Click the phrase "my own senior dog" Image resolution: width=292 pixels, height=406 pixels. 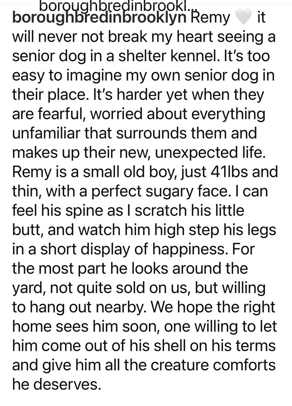[x=198, y=76]
